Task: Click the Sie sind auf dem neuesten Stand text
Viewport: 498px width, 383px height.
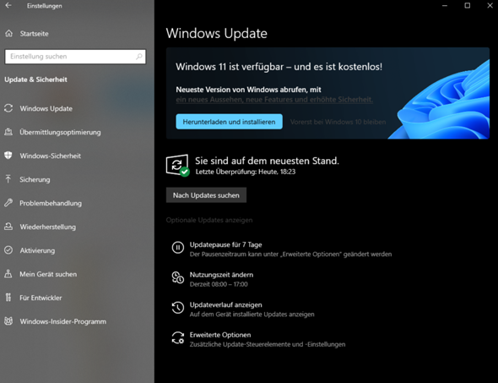Action: pyautogui.click(x=267, y=161)
